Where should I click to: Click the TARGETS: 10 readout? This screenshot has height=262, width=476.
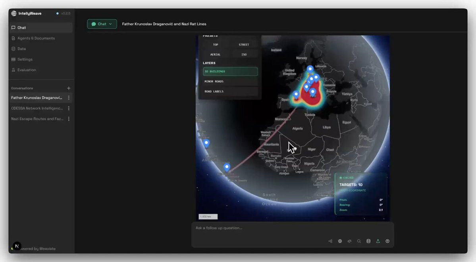(351, 185)
